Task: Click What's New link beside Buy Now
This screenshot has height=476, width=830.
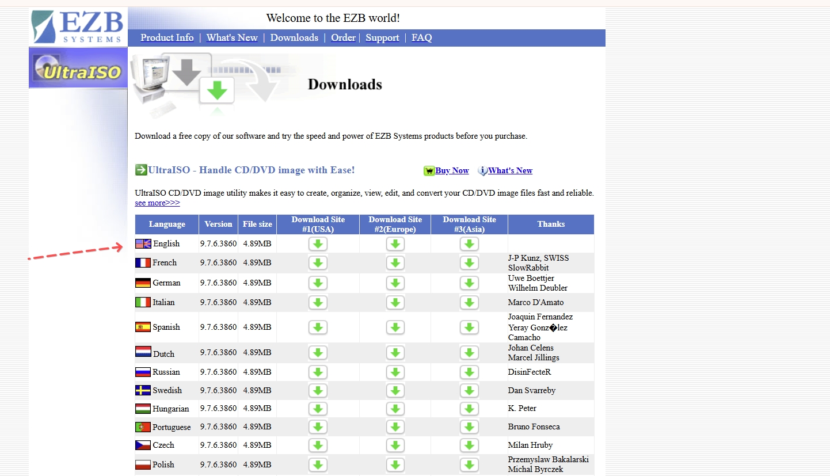Action: (x=511, y=171)
